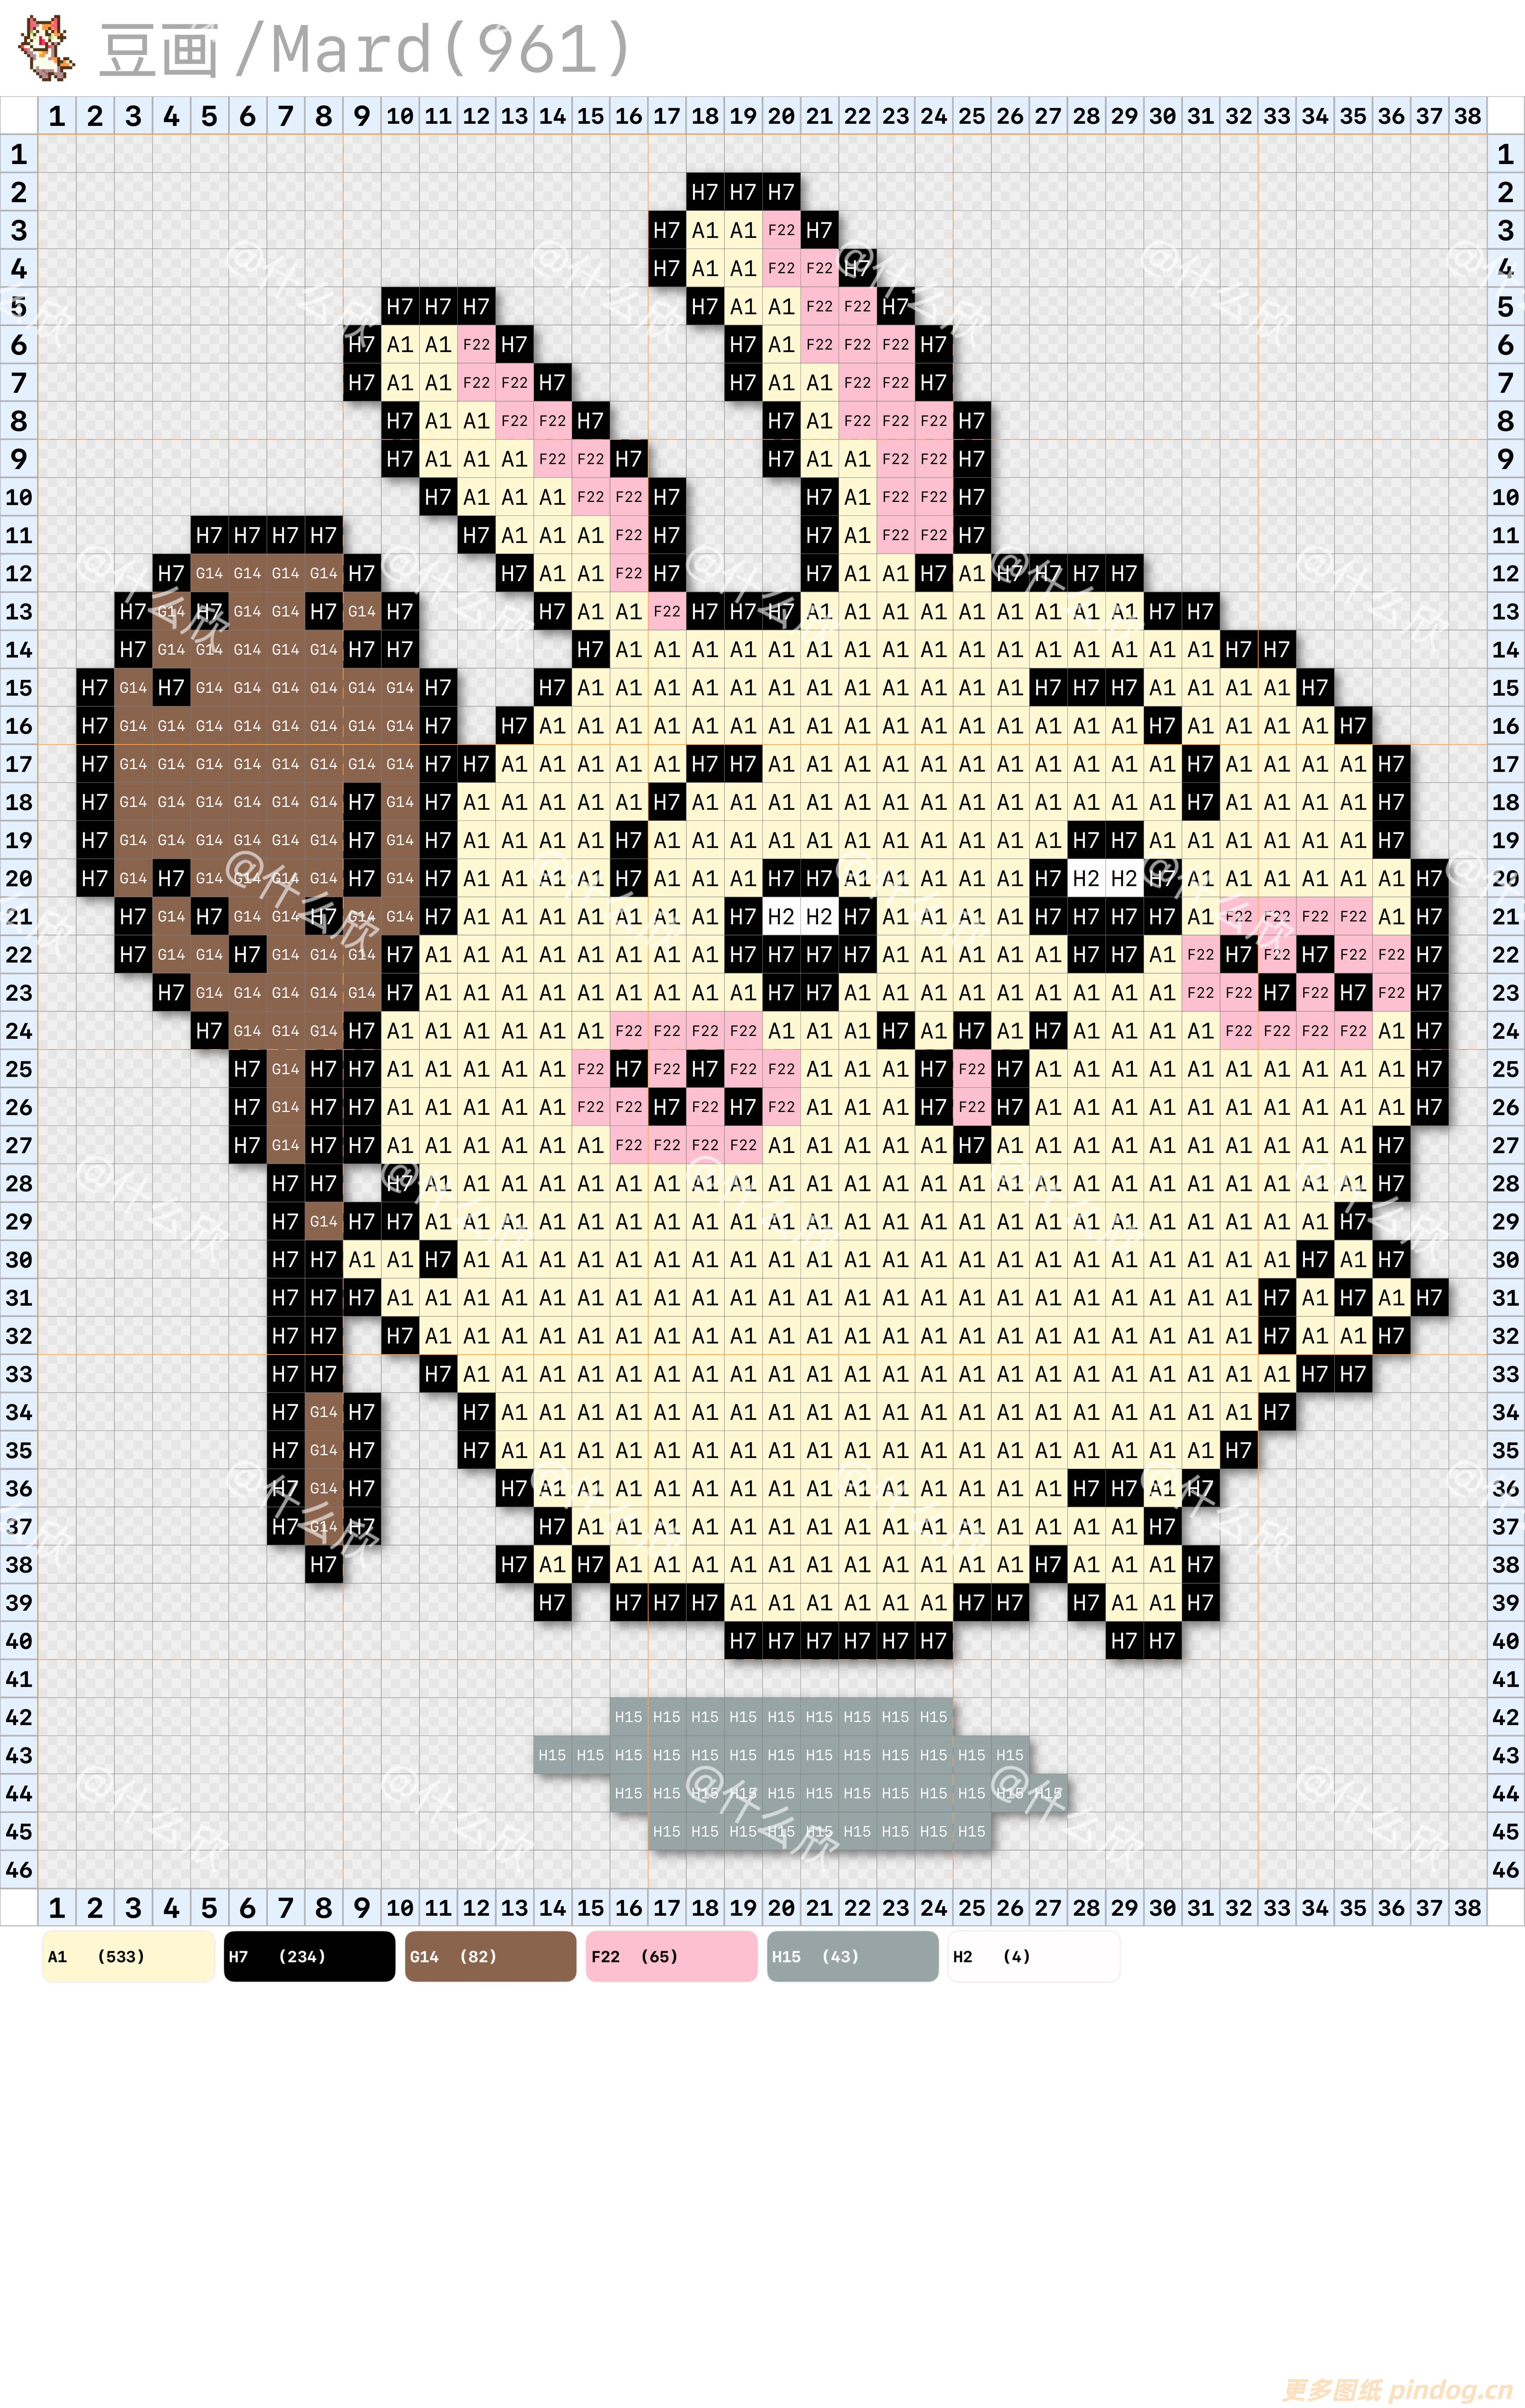Click the brown G14 cell at row 12, column 5
The height and width of the screenshot is (2408, 1525).
click(x=209, y=573)
